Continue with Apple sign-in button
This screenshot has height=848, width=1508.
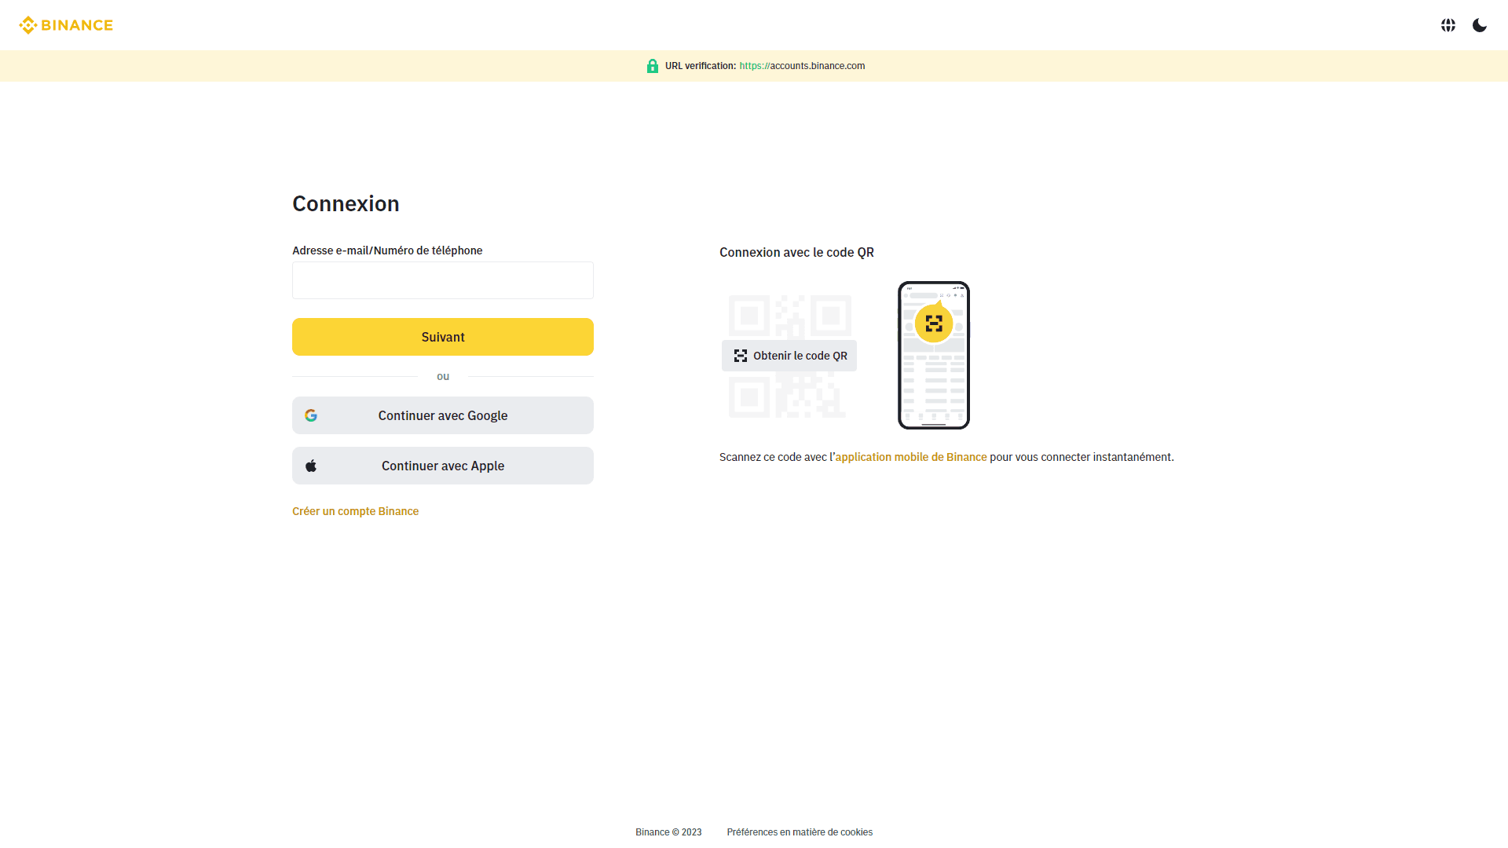tap(443, 466)
